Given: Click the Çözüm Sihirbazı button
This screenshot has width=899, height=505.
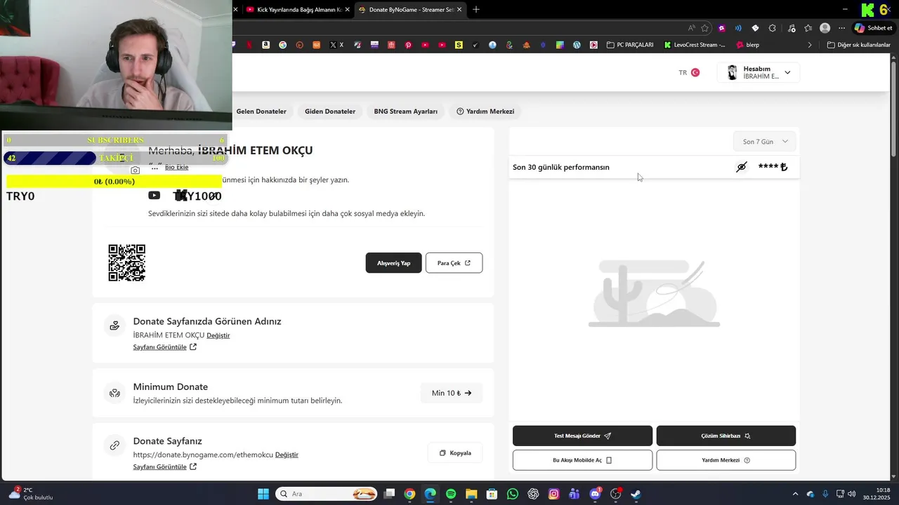Looking at the screenshot, I should click(726, 436).
